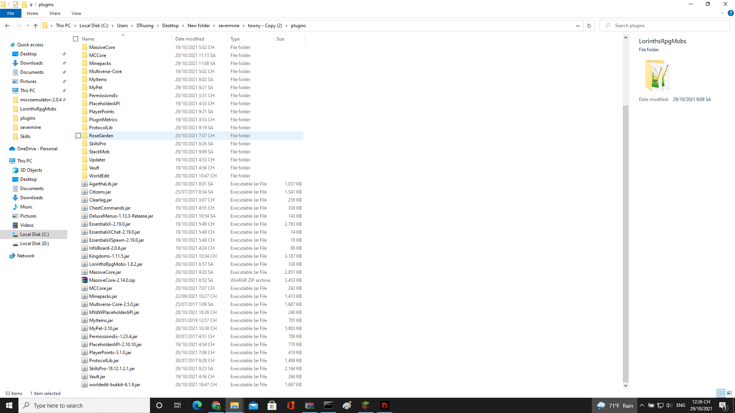Screen dimensions: 735x413
Task: Click the Refresh icon beside address bar
Action: [589, 26]
